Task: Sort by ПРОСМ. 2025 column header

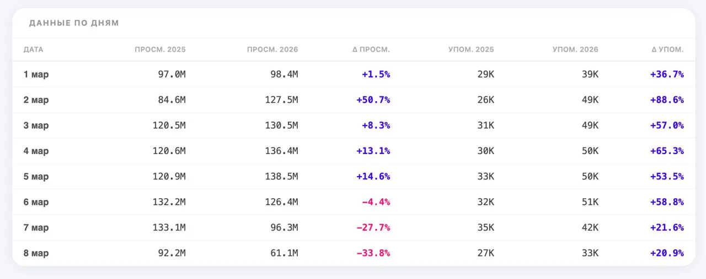Action: coord(161,50)
